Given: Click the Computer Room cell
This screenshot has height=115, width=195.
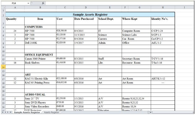Looking at the screenshot, I should [x=136, y=31].
